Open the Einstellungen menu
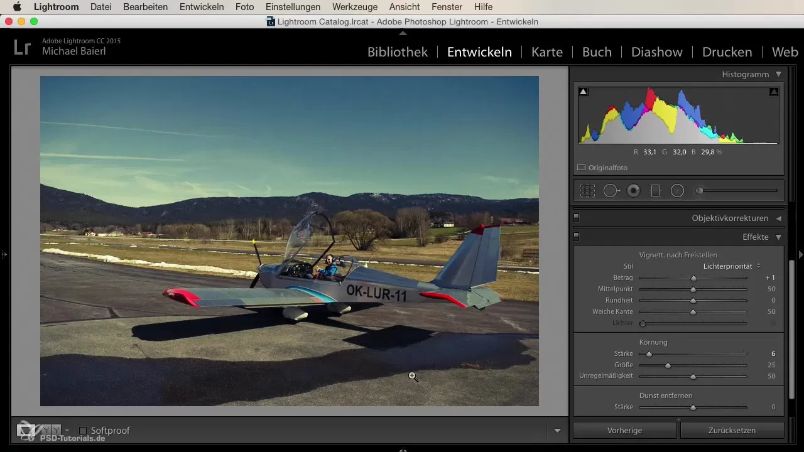 tap(293, 7)
